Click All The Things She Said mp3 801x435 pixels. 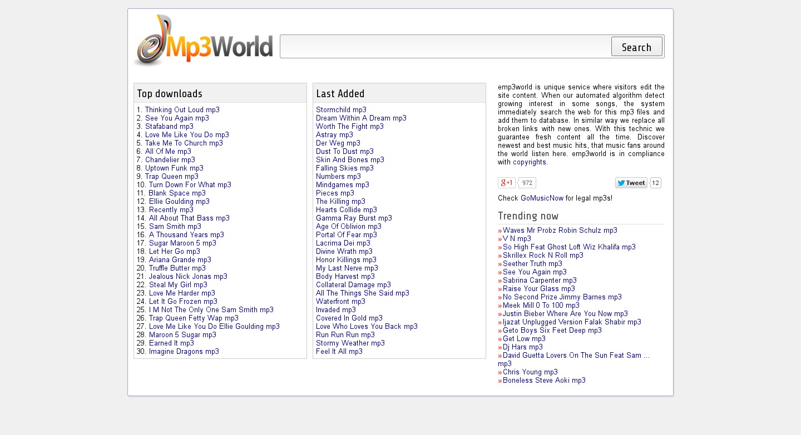pos(362,293)
